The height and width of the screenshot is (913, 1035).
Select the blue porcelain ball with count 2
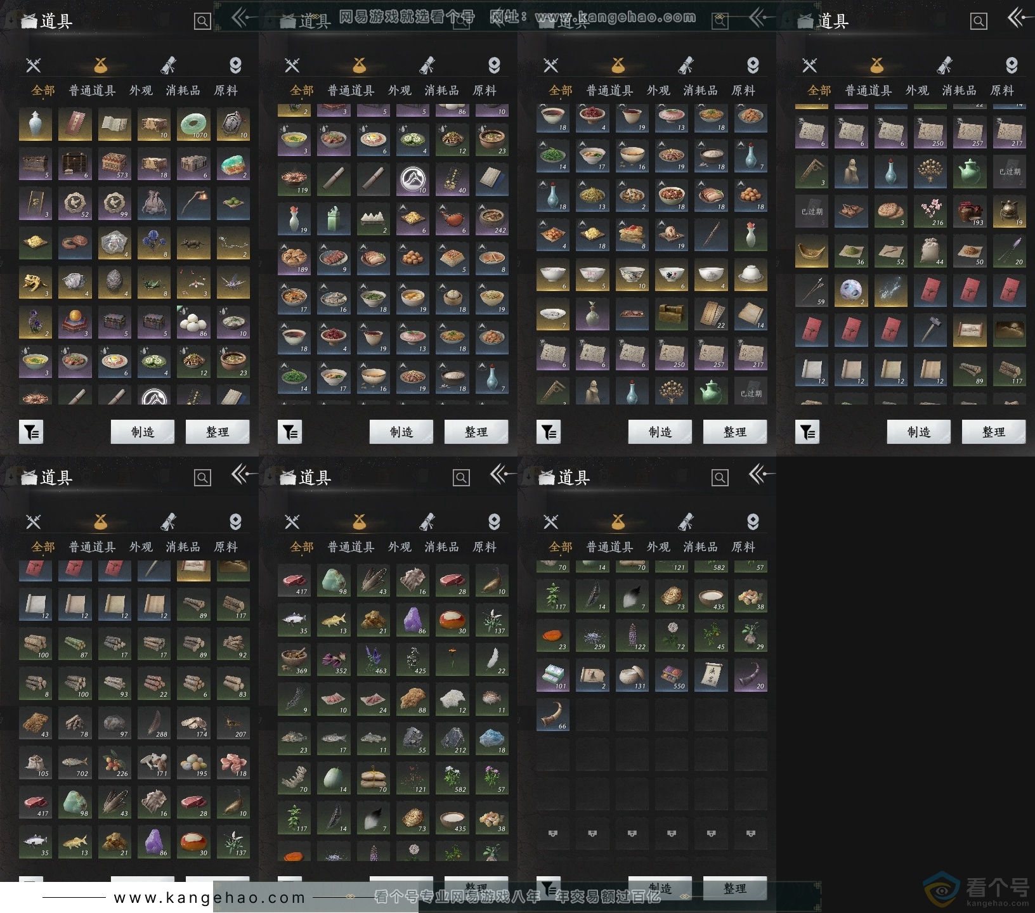[x=851, y=291]
